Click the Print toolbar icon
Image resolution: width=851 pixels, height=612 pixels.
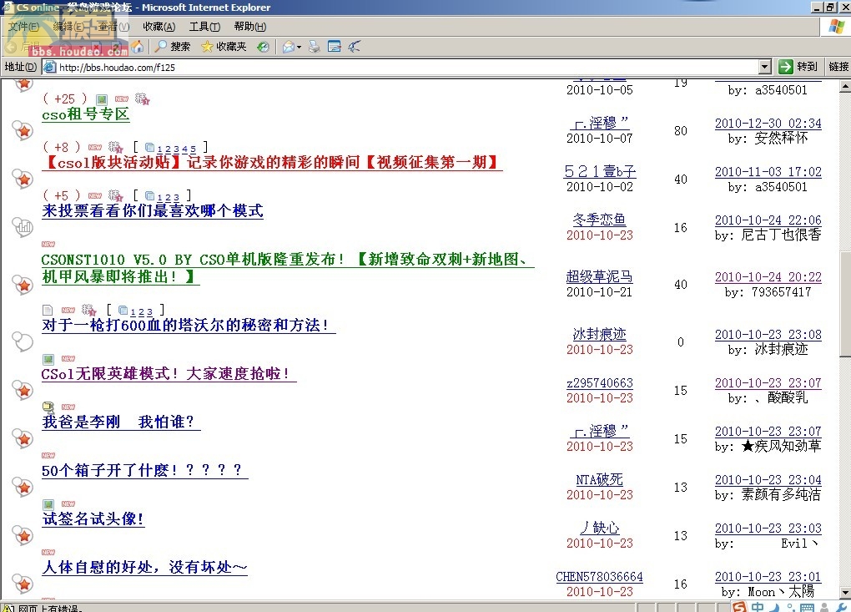tap(315, 47)
